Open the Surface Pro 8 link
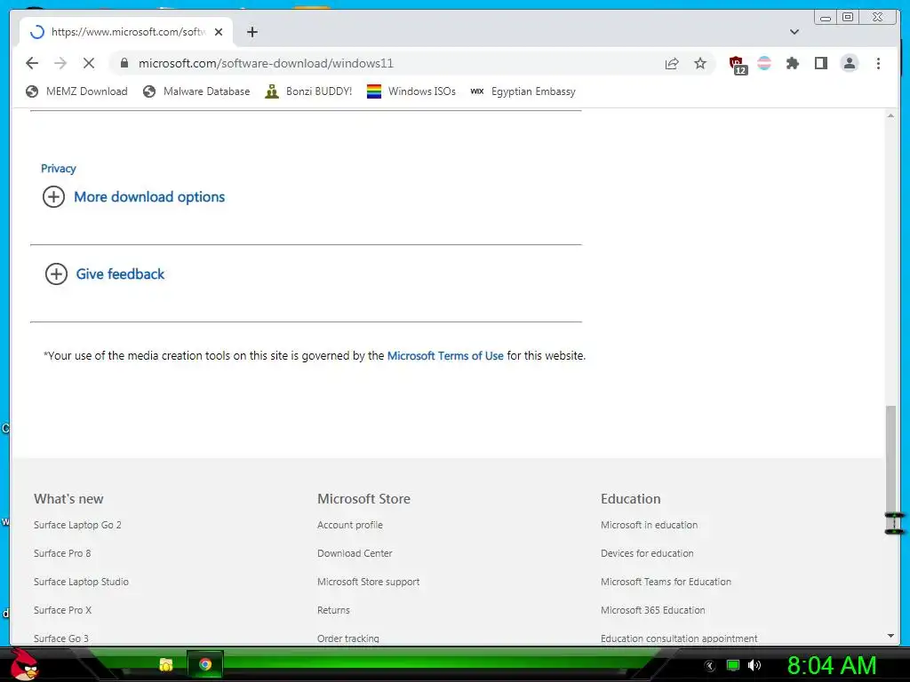 (x=62, y=553)
